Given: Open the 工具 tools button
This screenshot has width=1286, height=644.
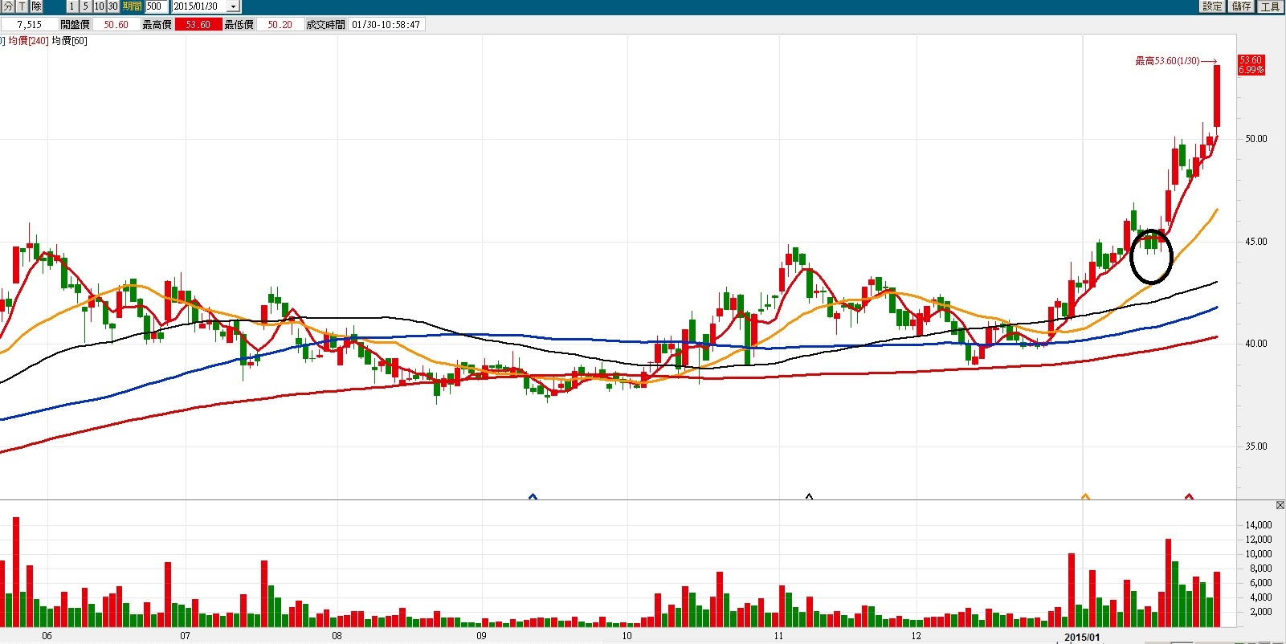Looking at the screenshot, I should click(1270, 6).
